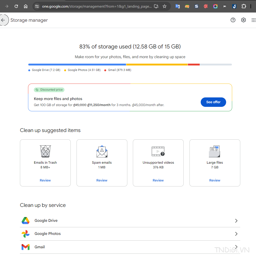Image resolution: width=256 pixels, height=259 pixels.
Task: Click blue Google Drive legend dot
Action: (29, 70)
